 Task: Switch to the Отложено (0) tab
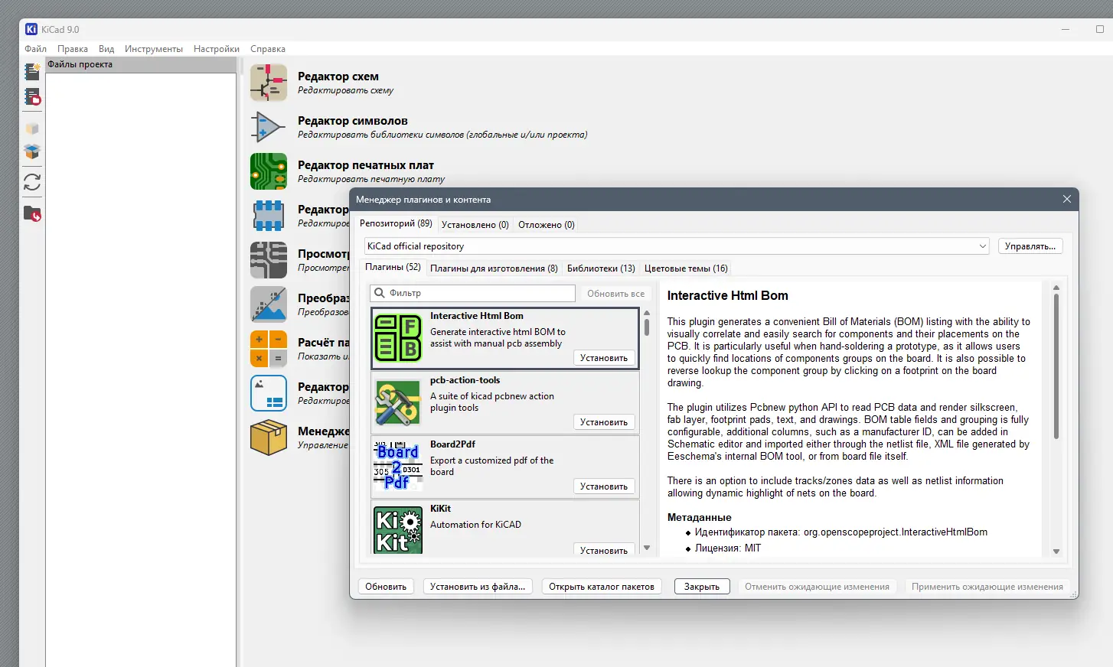[x=547, y=224]
